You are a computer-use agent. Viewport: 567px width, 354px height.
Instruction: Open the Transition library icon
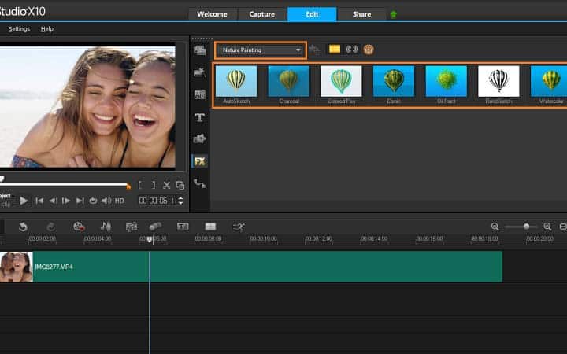pos(199,95)
